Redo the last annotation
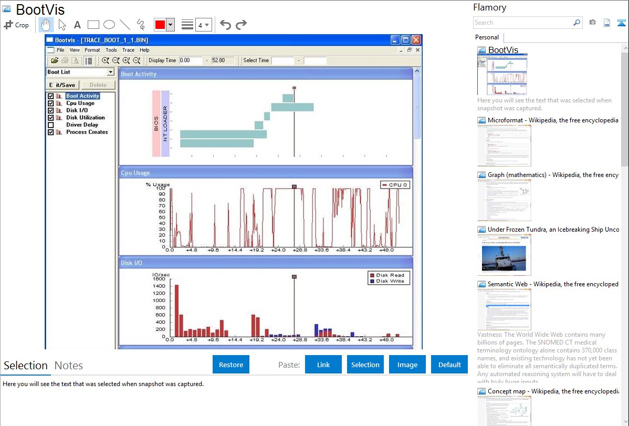This screenshot has height=426, width=629. [x=241, y=25]
